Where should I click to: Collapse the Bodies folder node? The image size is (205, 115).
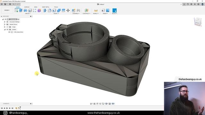tap(5, 29)
